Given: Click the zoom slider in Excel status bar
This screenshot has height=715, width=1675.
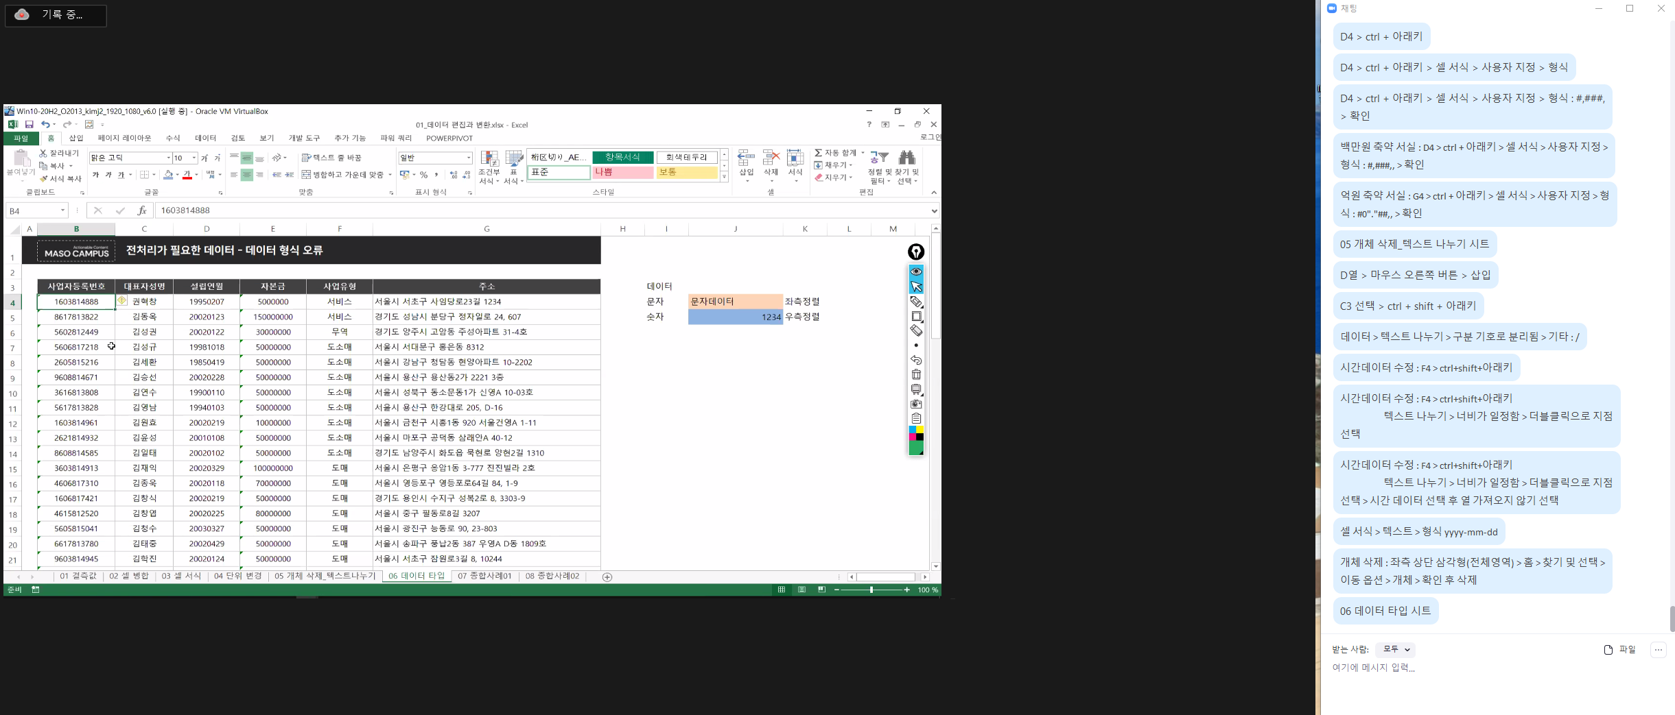Looking at the screenshot, I should [x=871, y=590].
